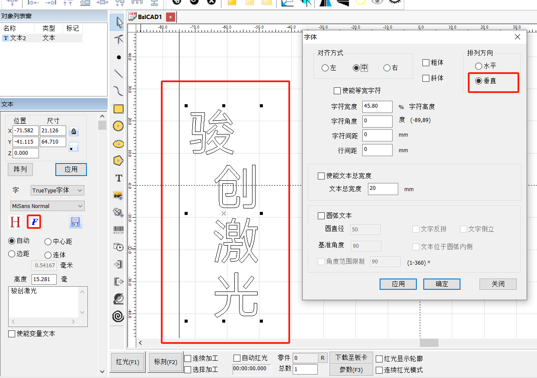The image size is (537, 378).
Task: Select the Polygon drawing tool
Action: click(118, 160)
